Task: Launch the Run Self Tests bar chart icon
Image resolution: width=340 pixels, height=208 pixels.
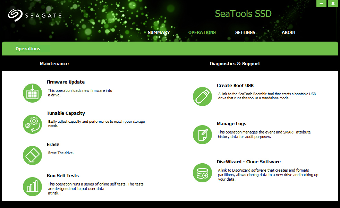Action: click(32, 187)
